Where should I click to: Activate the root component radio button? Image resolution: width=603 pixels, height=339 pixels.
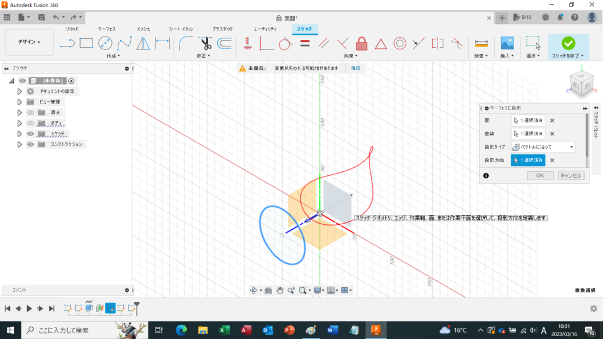[71, 81]
